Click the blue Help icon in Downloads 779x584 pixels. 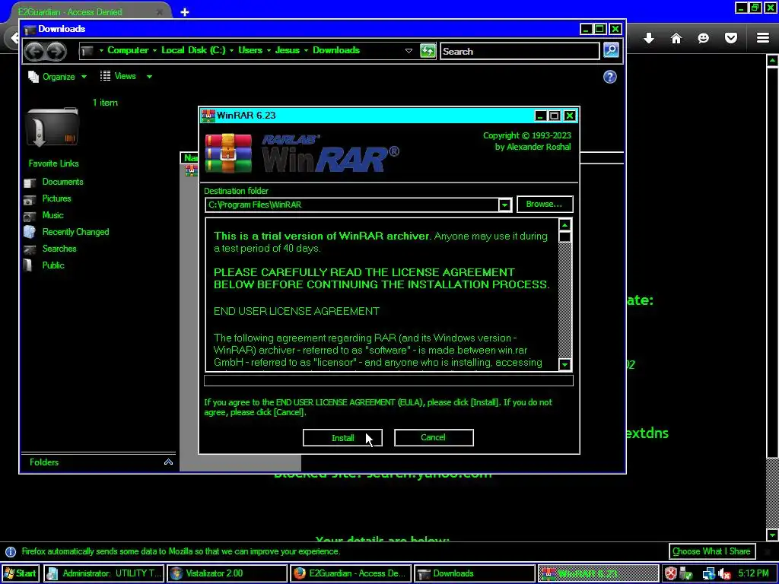[609, 77]
